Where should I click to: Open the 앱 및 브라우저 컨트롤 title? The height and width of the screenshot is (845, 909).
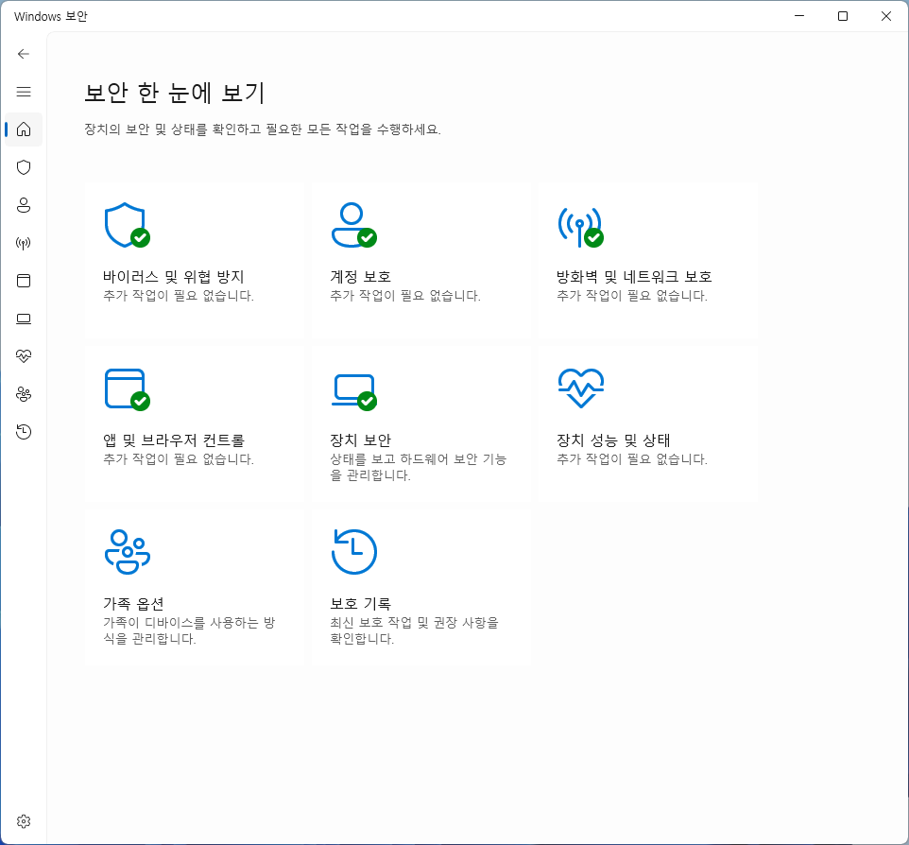point(173,440)
